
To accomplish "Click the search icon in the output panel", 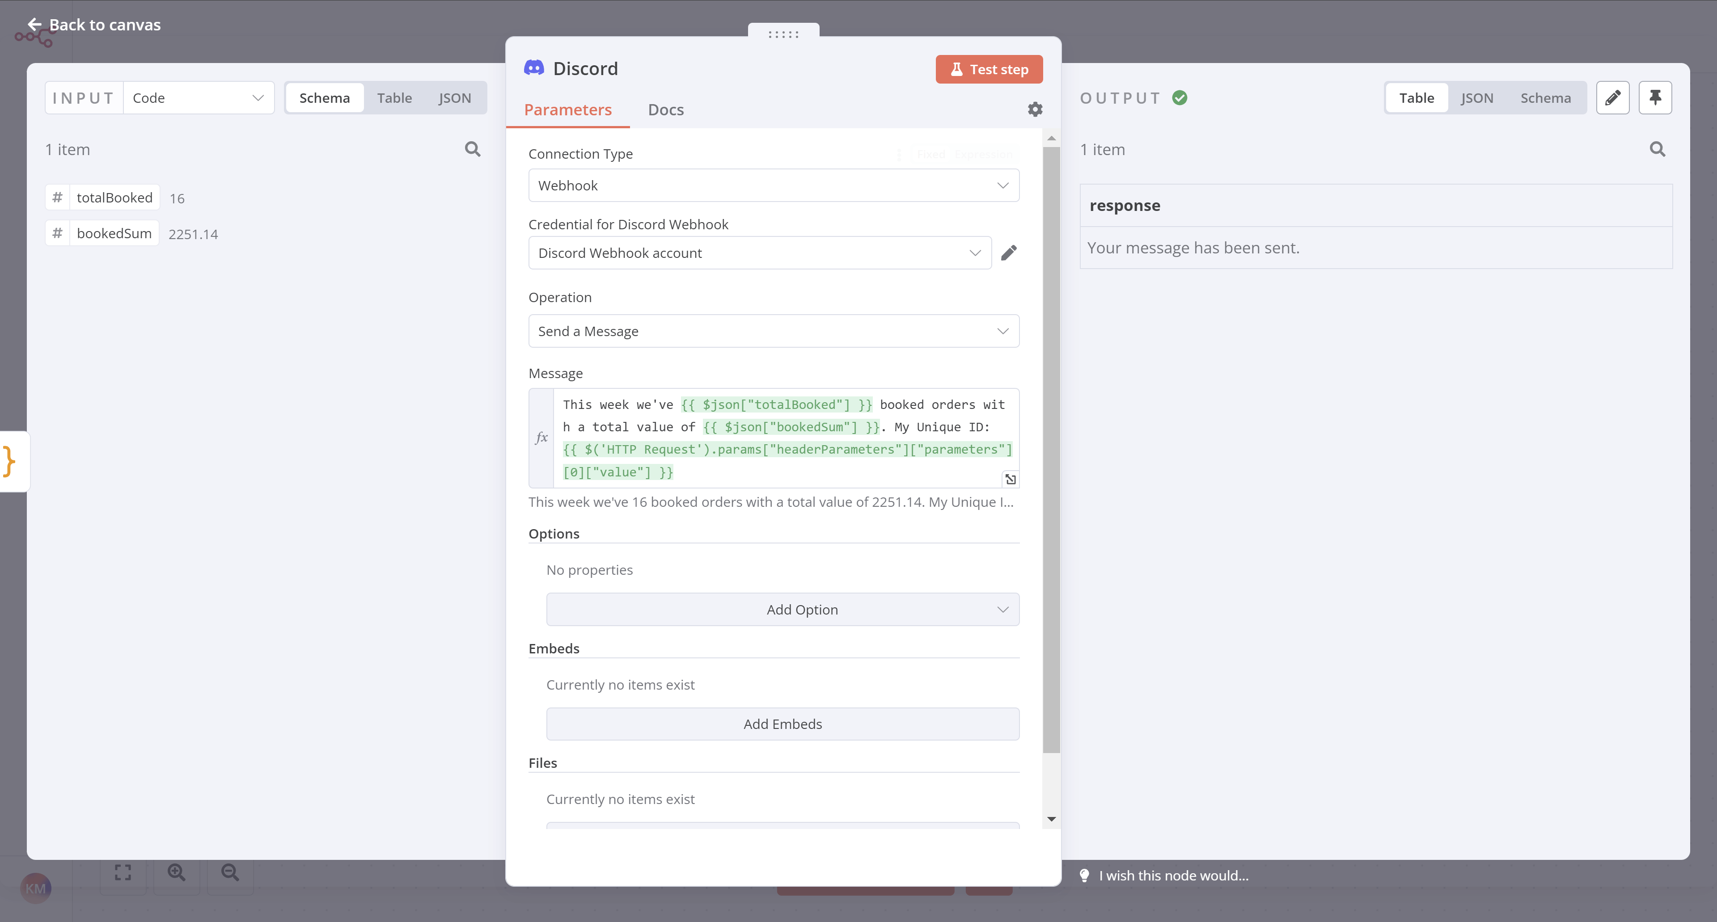I will point(1657,149).
